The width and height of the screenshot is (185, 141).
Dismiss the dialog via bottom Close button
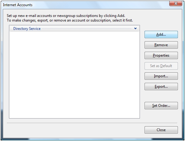click(161, 130)
